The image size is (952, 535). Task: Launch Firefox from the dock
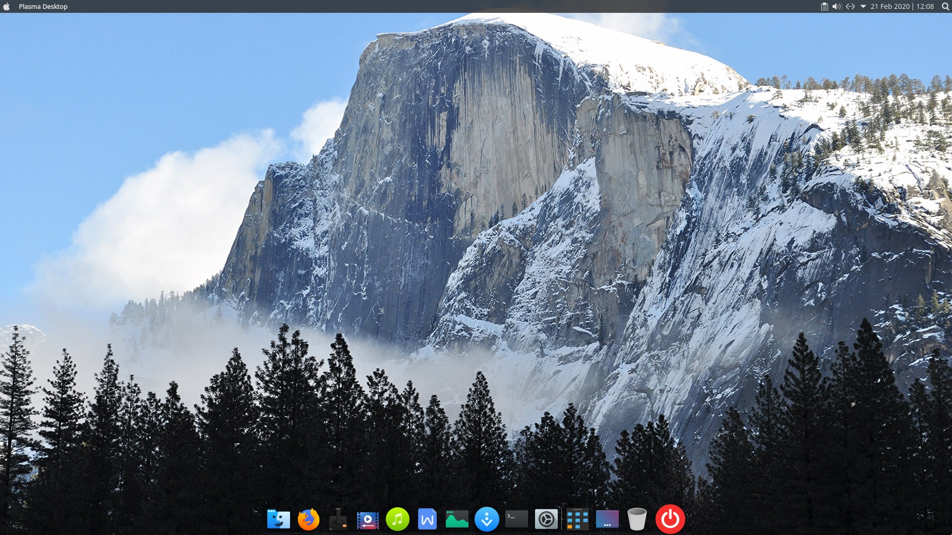tap(308, 519)
